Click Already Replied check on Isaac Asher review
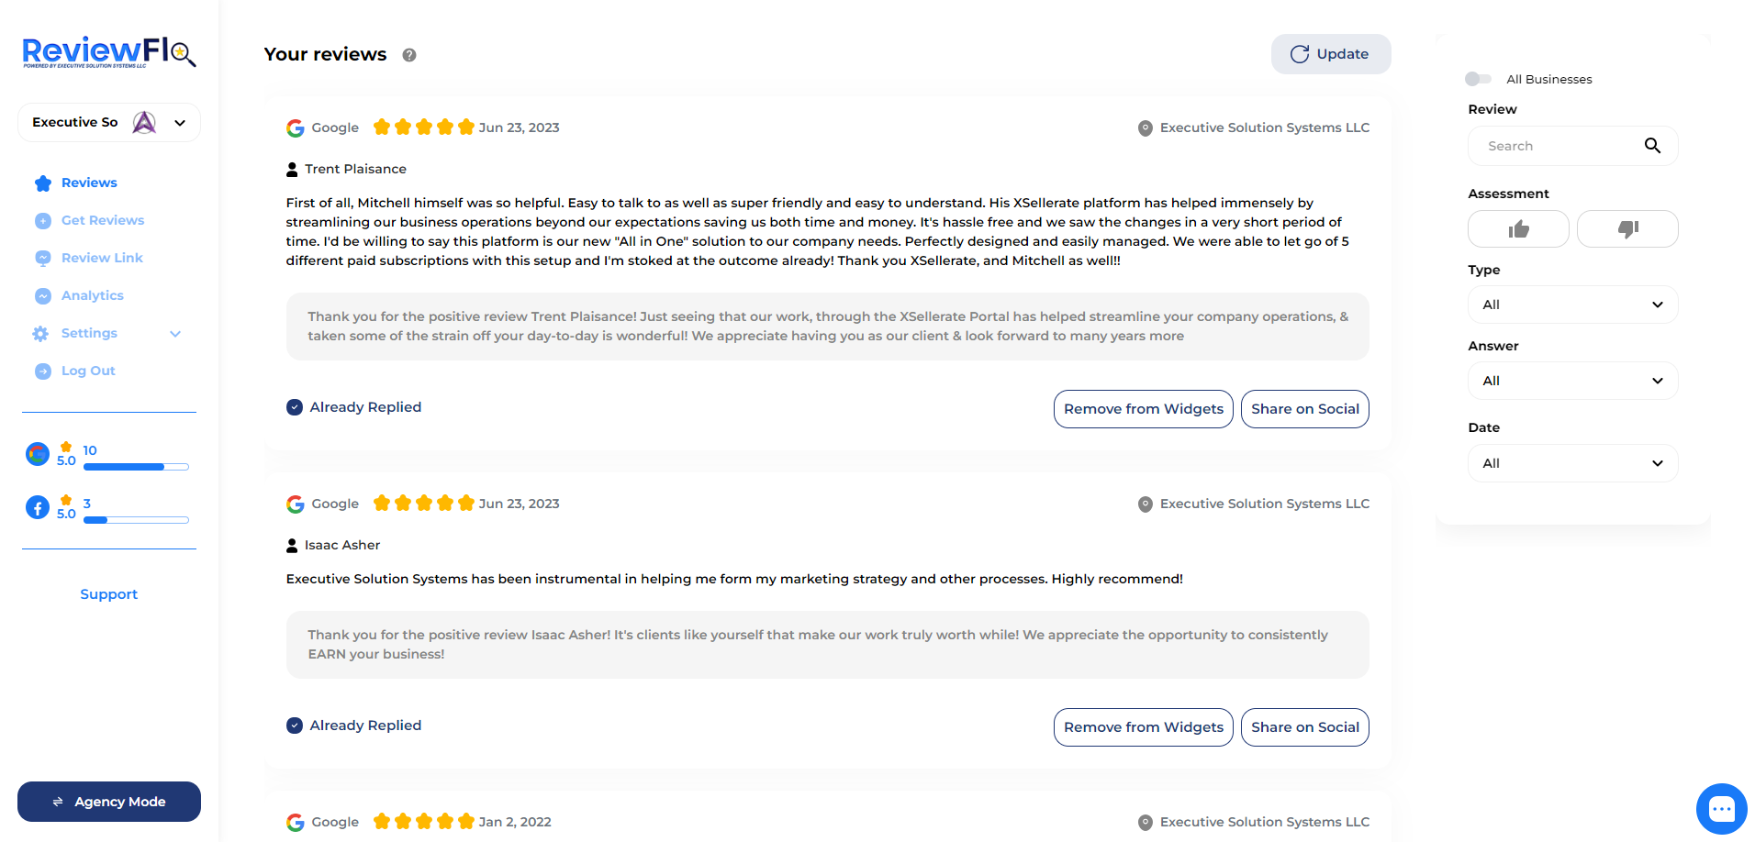This screenshot has width=1755, height=842. pyautogui.click(x=295, y=726)
